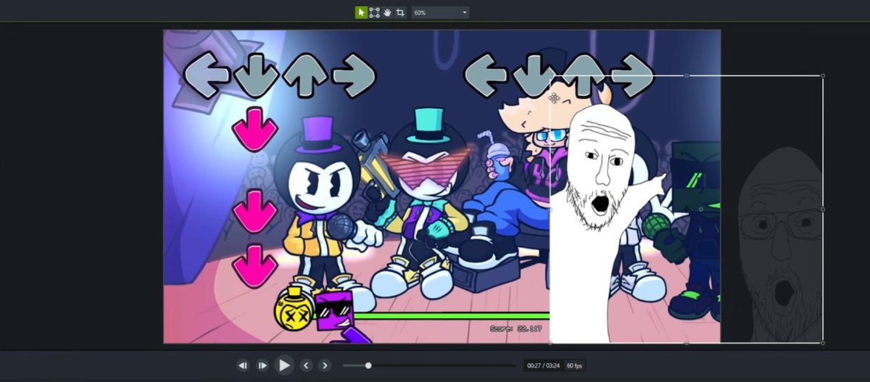Click the top-middle selection handle of wojak image
Viewport: 870px width, 382px height.
[x=687, y=75]
